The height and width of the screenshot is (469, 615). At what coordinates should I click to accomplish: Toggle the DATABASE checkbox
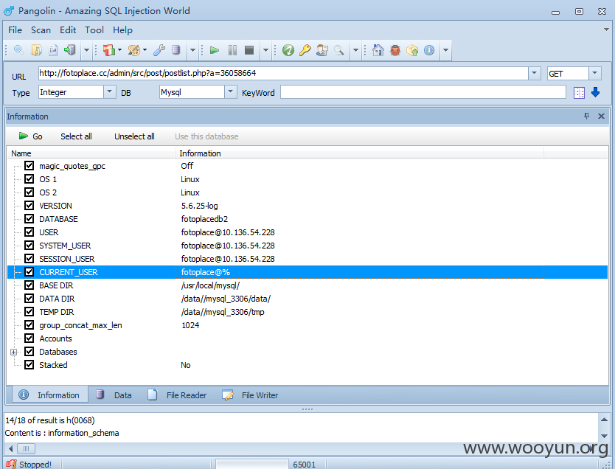[x=29, y=219]
